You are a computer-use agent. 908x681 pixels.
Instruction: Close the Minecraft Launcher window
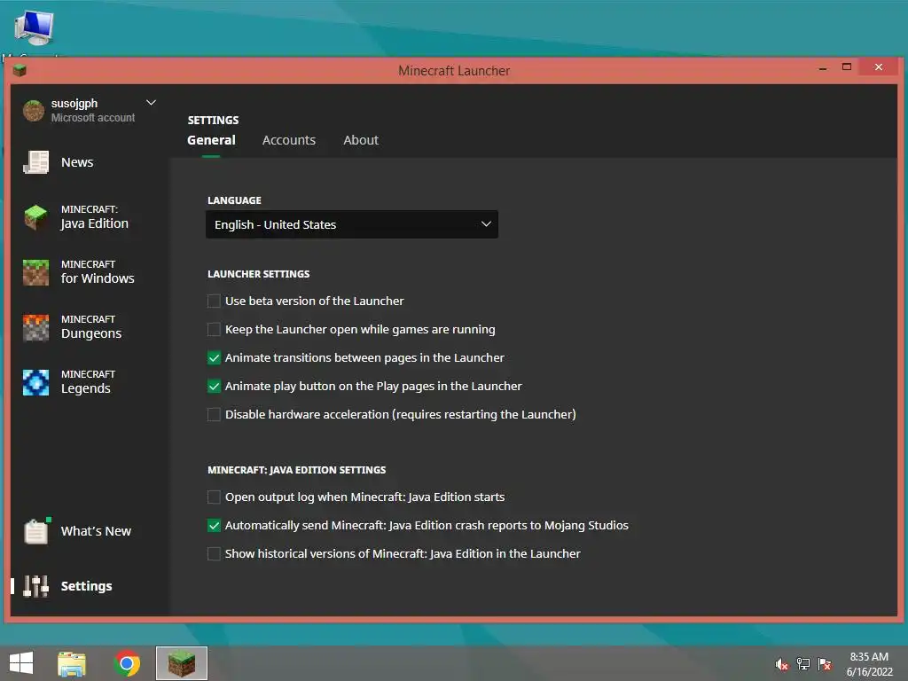coord(879,67)
